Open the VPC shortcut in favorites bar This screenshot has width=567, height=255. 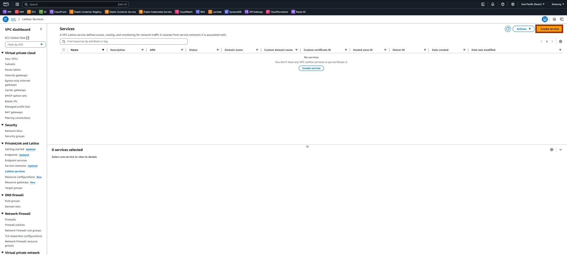[x=7, y=12]
